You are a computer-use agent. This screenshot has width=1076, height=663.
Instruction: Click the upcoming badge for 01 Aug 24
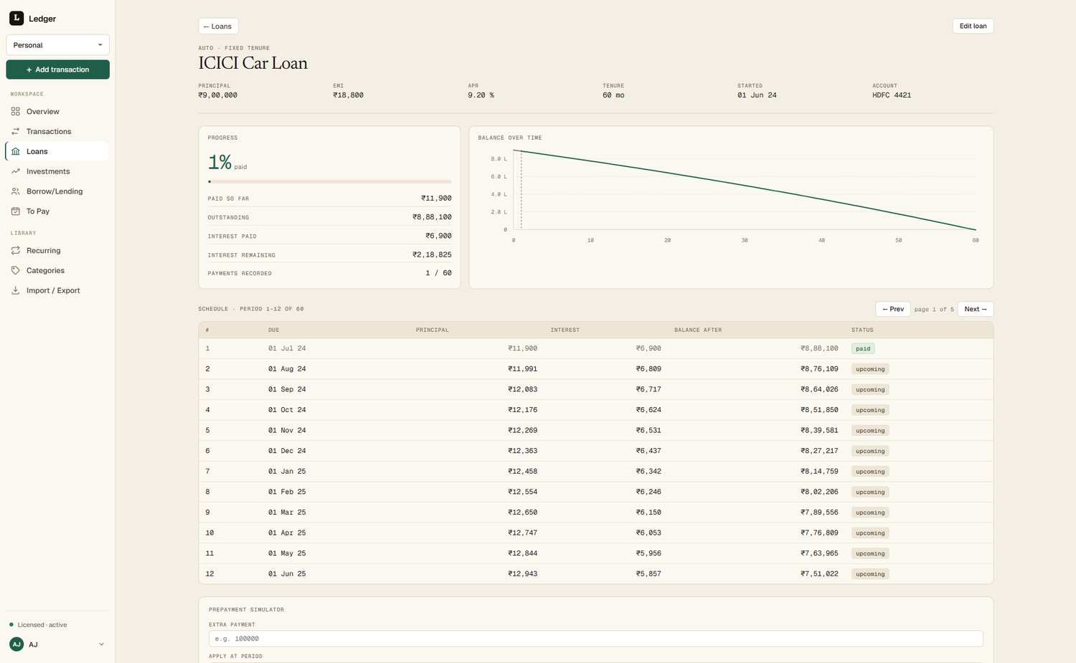point(870,369)
